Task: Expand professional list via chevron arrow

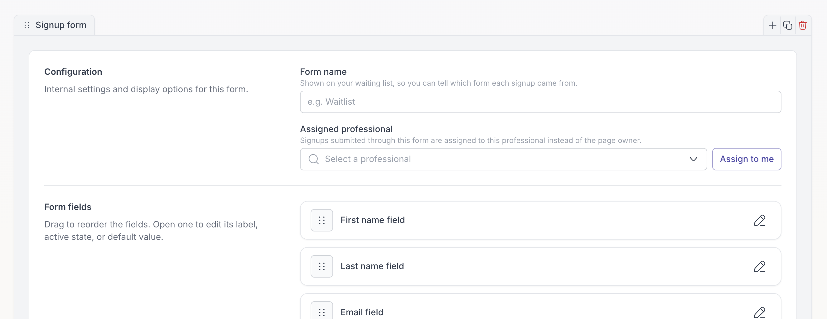Action: click(694, 159)
